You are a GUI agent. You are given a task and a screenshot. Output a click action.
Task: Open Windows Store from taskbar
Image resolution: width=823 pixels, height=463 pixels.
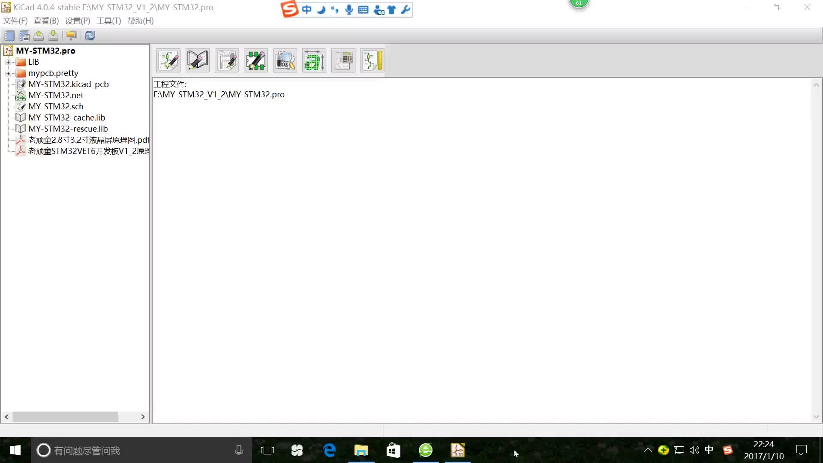(393, 450)
